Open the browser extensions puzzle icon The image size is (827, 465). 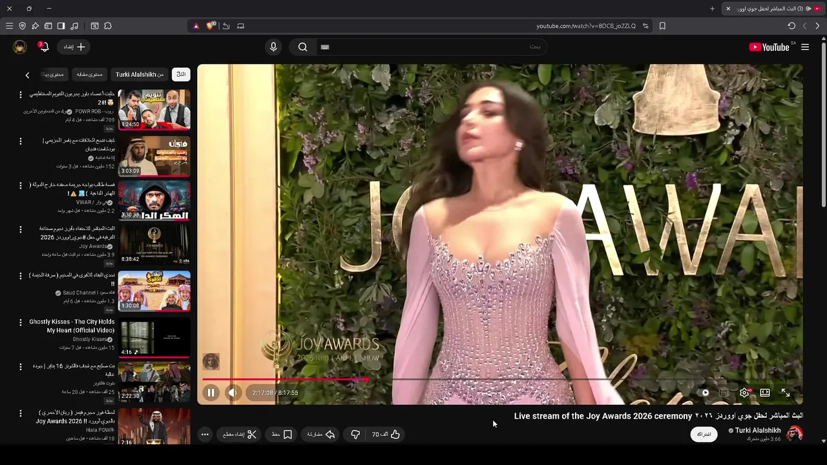pyautogui.click(x=108, y=26)
